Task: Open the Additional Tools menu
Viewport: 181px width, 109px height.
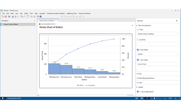Action: point(72,13)
